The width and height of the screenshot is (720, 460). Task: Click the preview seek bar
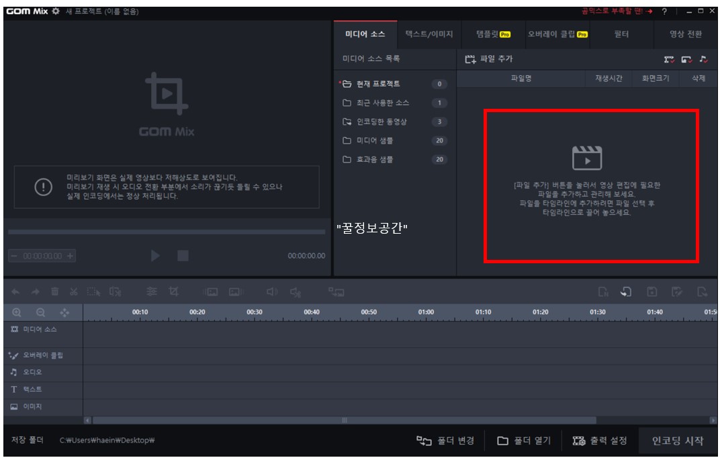pyautogui.click(x=166, y=232)
